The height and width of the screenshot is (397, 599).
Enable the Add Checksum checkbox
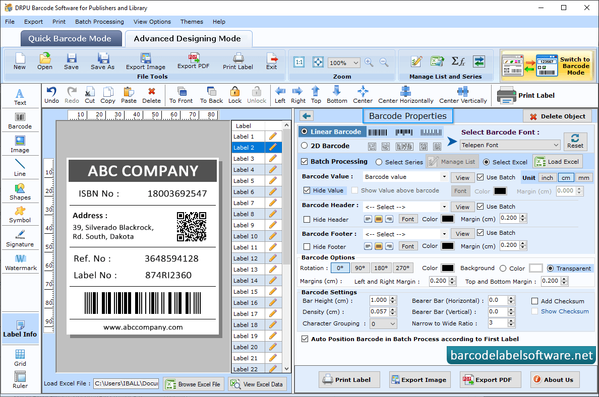[x=535, y=301]
